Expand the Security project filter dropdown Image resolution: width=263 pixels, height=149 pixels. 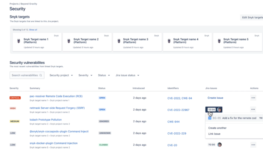point(61,75)
